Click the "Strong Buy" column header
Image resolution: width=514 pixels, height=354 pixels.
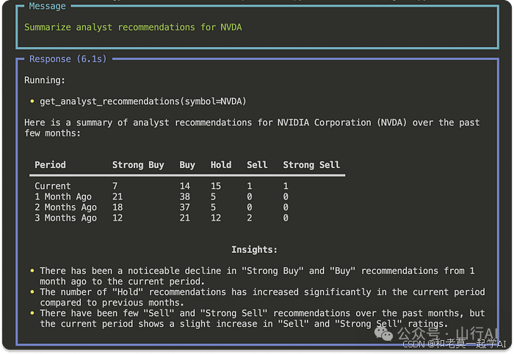pos(138,165)
